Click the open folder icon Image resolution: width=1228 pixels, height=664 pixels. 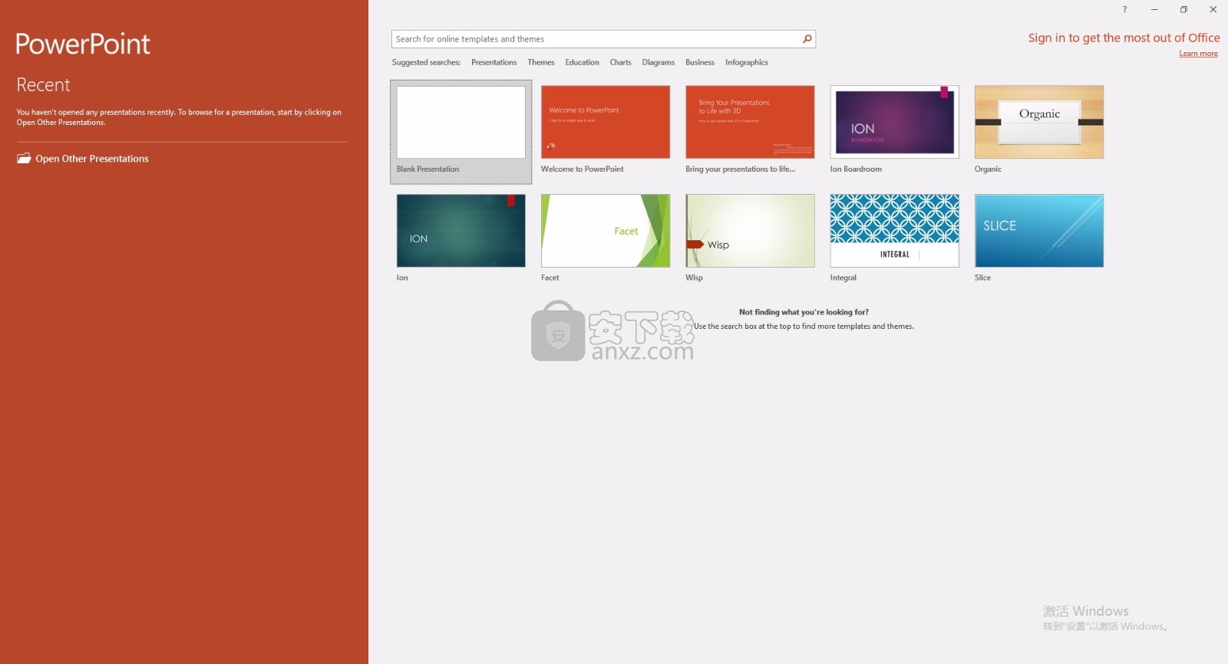click(24, 158)
